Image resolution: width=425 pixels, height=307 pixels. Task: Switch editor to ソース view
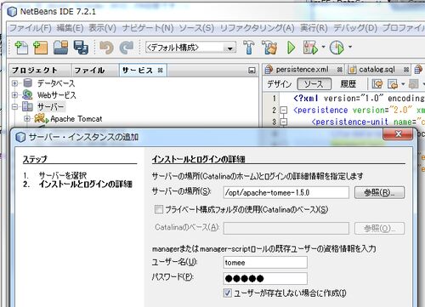(x=314, y=84)
